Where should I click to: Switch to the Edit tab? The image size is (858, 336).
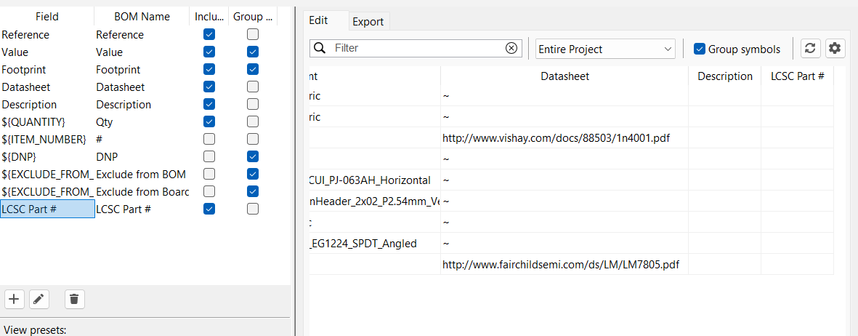318,20
